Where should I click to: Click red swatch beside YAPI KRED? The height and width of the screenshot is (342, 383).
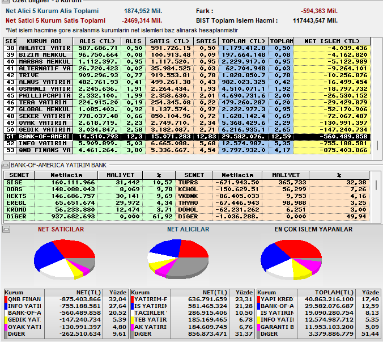(x=259, y=299)
